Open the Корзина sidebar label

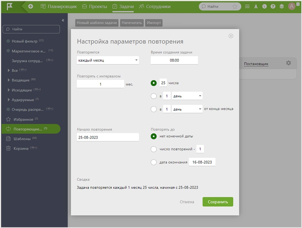[21, 148]
